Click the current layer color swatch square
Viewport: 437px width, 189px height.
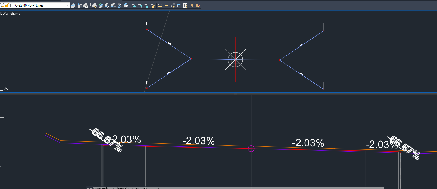pos(12,5)
